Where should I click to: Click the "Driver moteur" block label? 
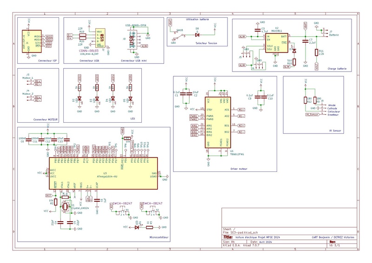pyautogui.click(x=239, y=169)
